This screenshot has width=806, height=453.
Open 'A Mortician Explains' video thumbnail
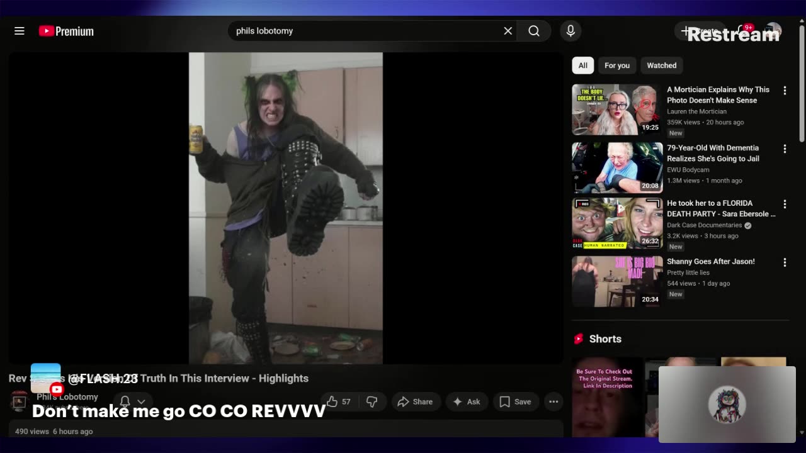point(617,109)
